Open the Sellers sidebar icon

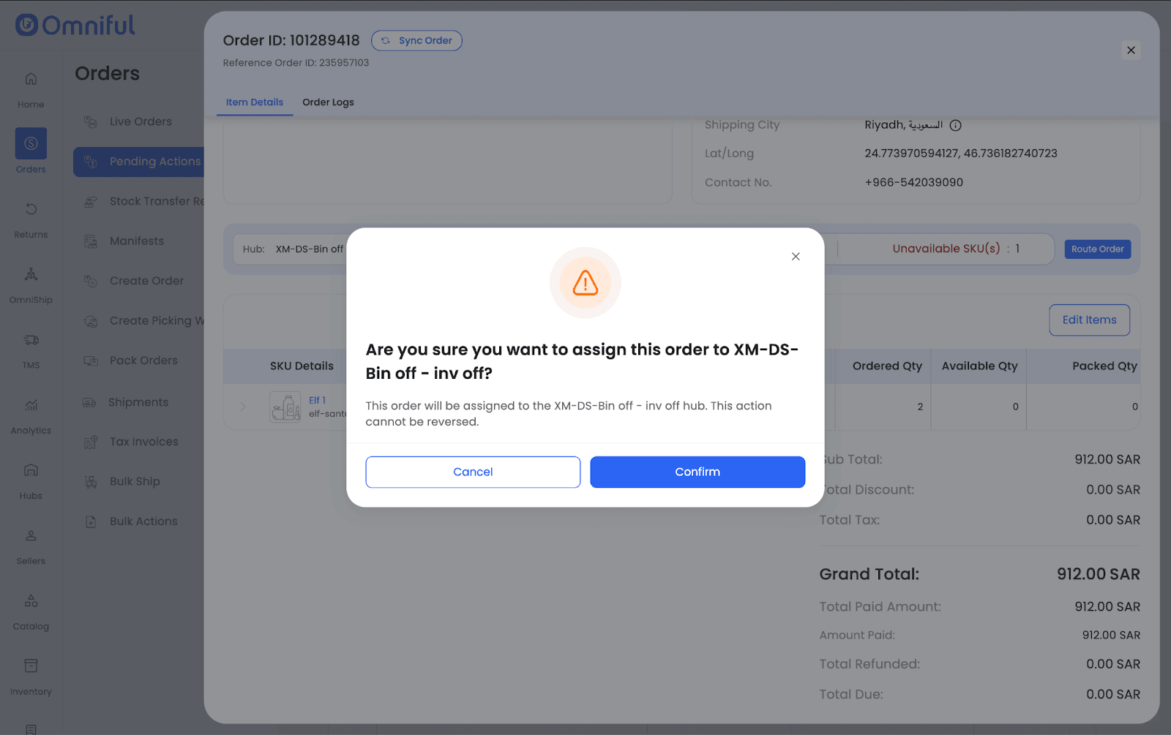click(x=31, y=536)
